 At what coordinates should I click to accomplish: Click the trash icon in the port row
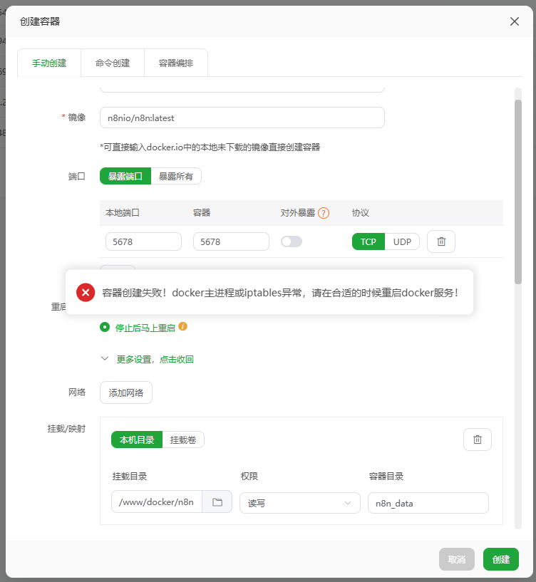(440, 241)
